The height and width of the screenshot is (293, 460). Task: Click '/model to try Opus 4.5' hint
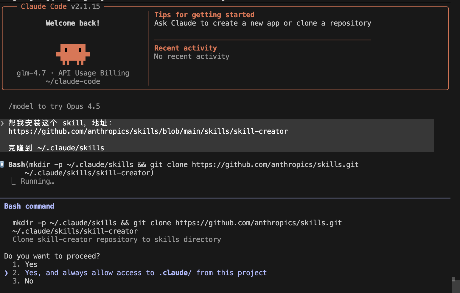pyautogui.click(x=54, y=106)
